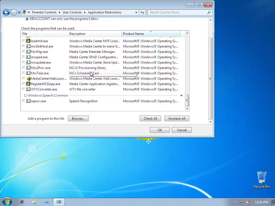Click the program list scroll-up arrow
Screen dimensions: 275x206
pyautogui.click(x=187, y=33)
